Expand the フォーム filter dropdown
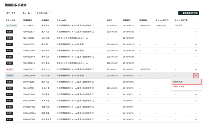Image resolution: width=204 pixels, height=123 pixels. pyautogui.click(x=27, y=13)
